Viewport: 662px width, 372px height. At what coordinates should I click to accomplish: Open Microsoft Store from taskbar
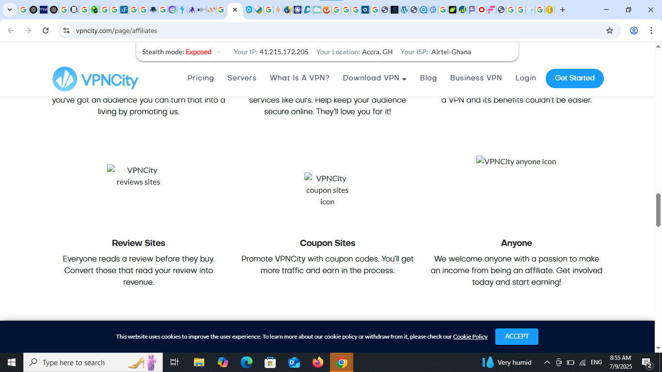(x=270, y=362)
